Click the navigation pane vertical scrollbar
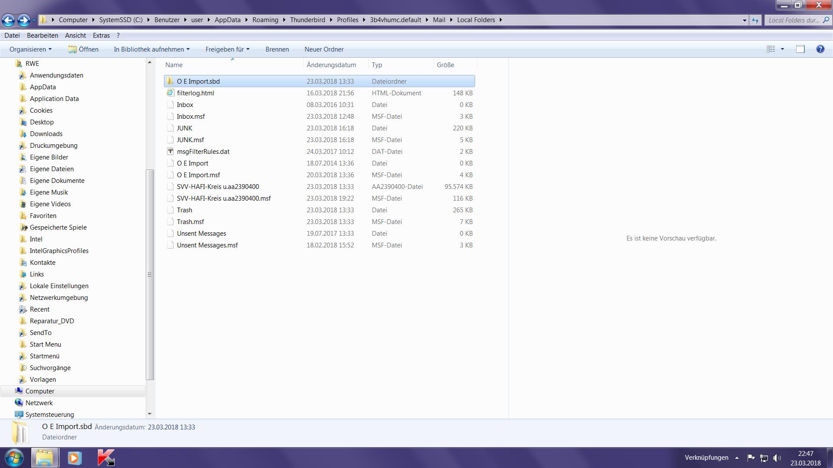Screen dimensions: 833x468 [150, 274]
